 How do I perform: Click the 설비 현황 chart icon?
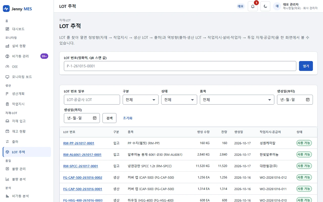7,46
